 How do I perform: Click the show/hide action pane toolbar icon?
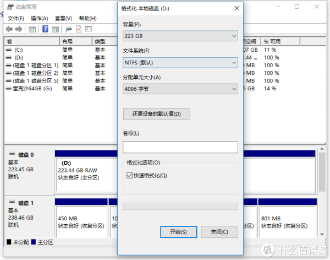(56, 29)
